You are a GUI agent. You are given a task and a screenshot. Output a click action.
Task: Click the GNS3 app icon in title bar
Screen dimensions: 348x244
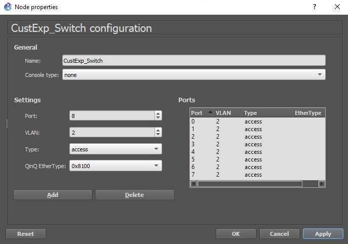point(8,7)
